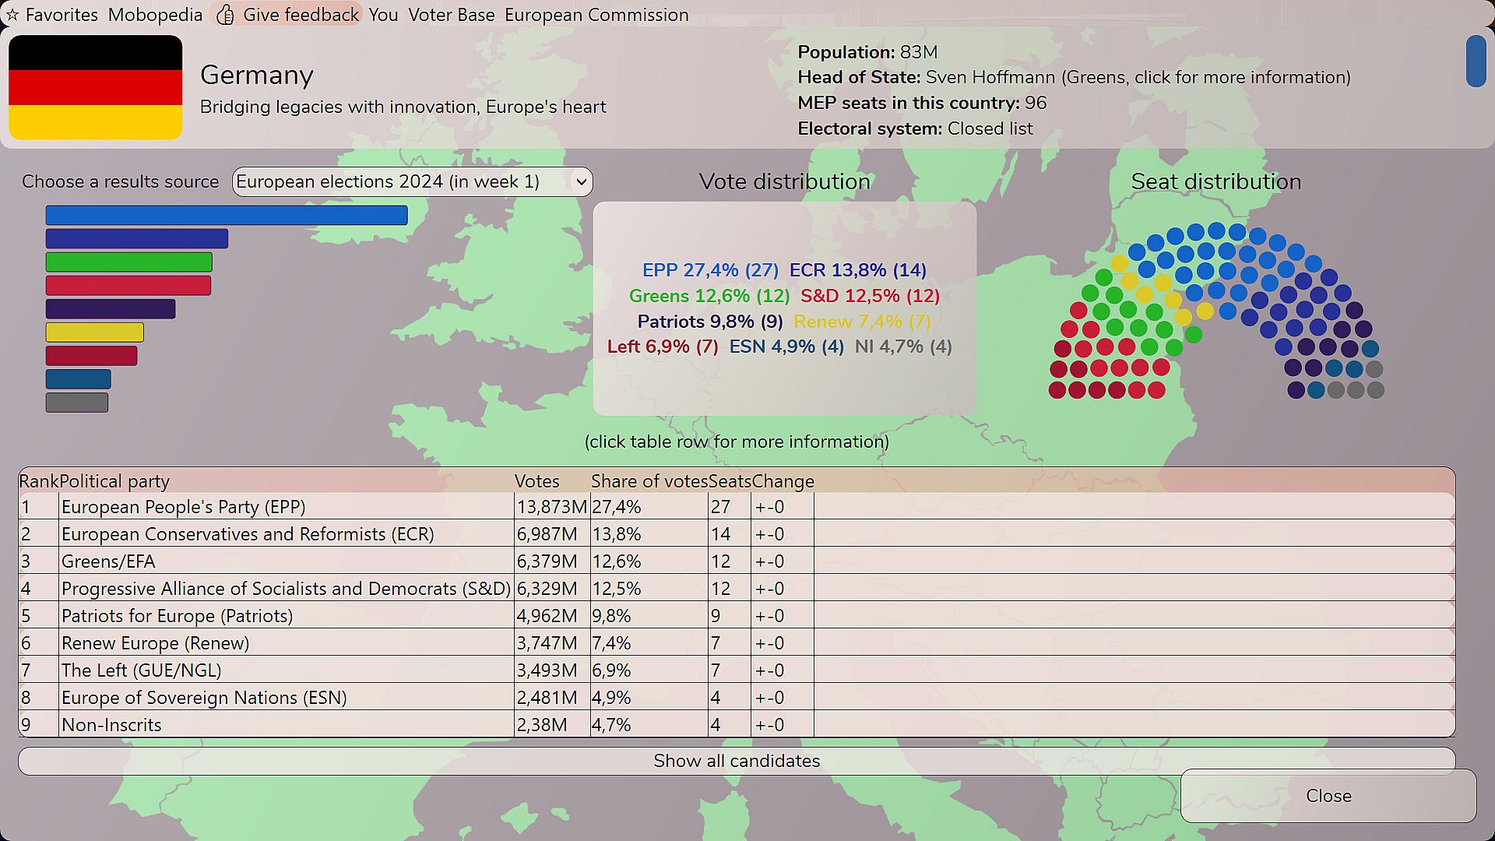1495x841 pixels.
Task: Click the German flag image
Action: click(x=95, y=87)
